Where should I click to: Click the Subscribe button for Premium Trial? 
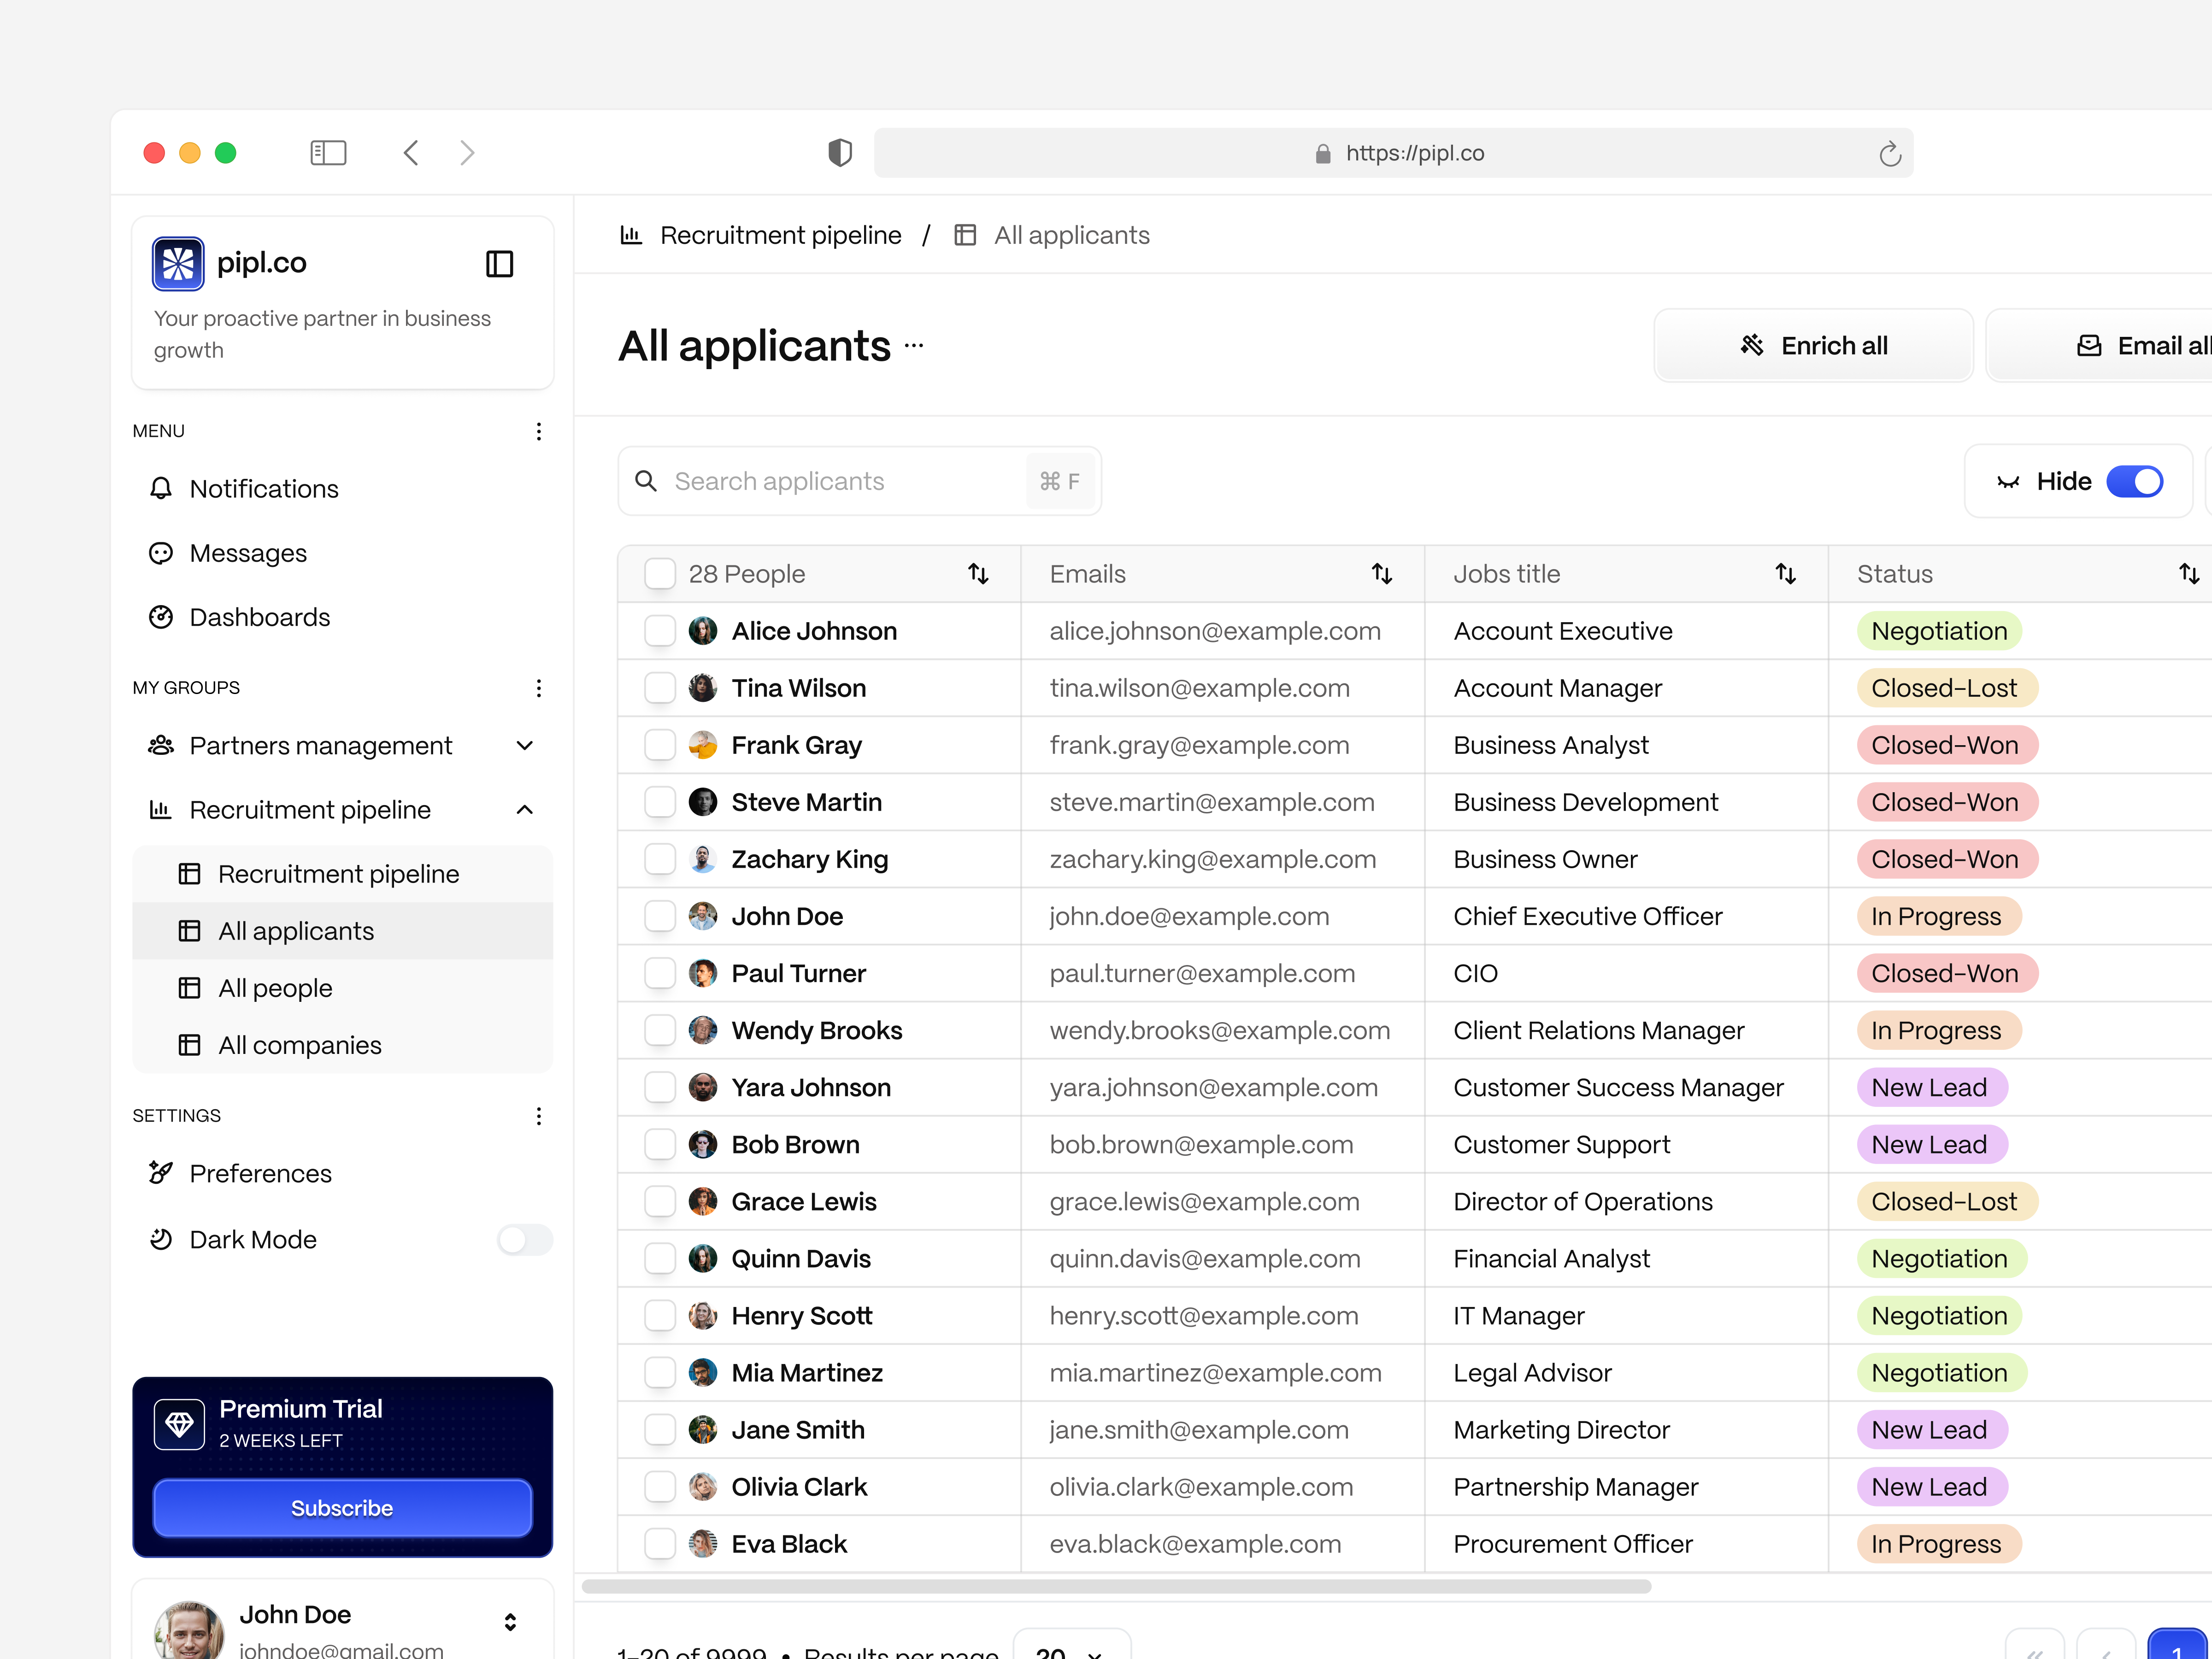[342, 1508]
